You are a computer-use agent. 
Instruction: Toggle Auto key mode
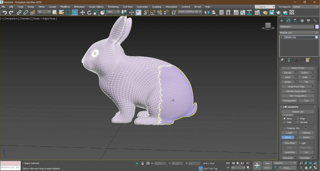tap(267, 163)
